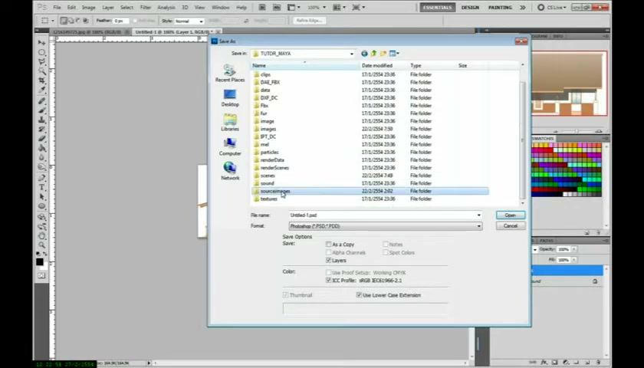Image resolution: width=644 pixels, height=368 pixels.
Task: Open the Image menu
Action: (89, 8)
